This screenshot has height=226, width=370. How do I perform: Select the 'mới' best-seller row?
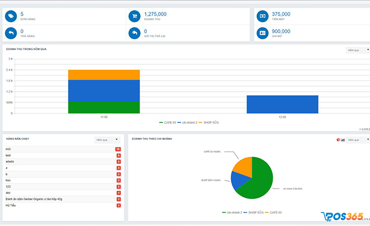click(63, 149)
